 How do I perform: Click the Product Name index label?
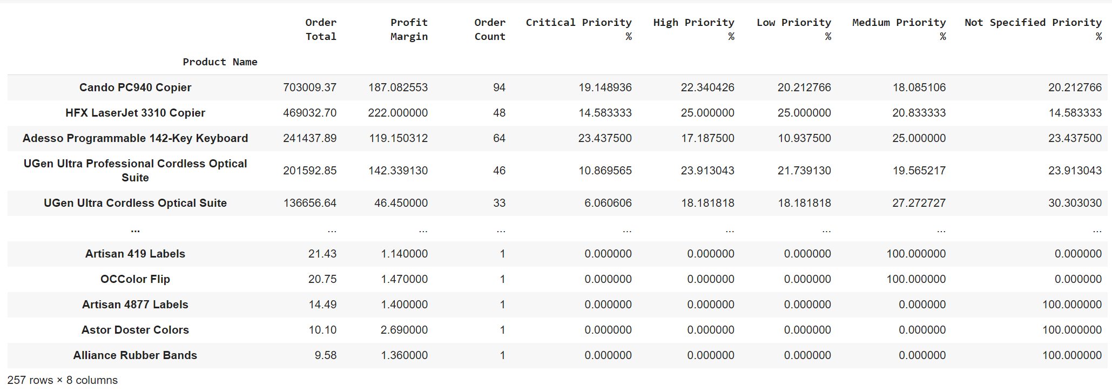(x=220, y=62)
